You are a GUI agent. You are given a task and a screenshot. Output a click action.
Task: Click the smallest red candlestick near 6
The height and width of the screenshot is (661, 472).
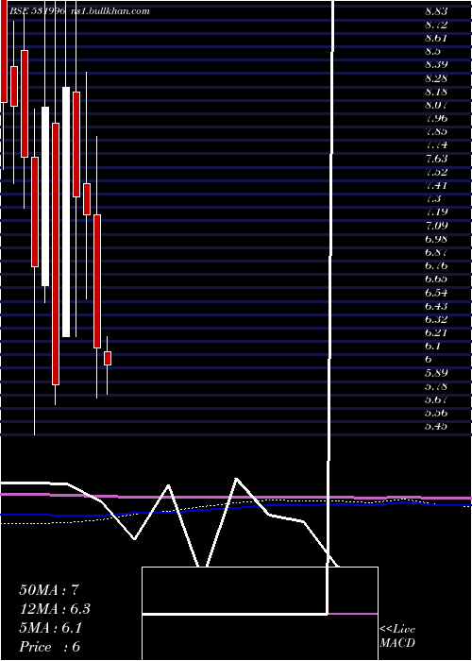(108, 358)
